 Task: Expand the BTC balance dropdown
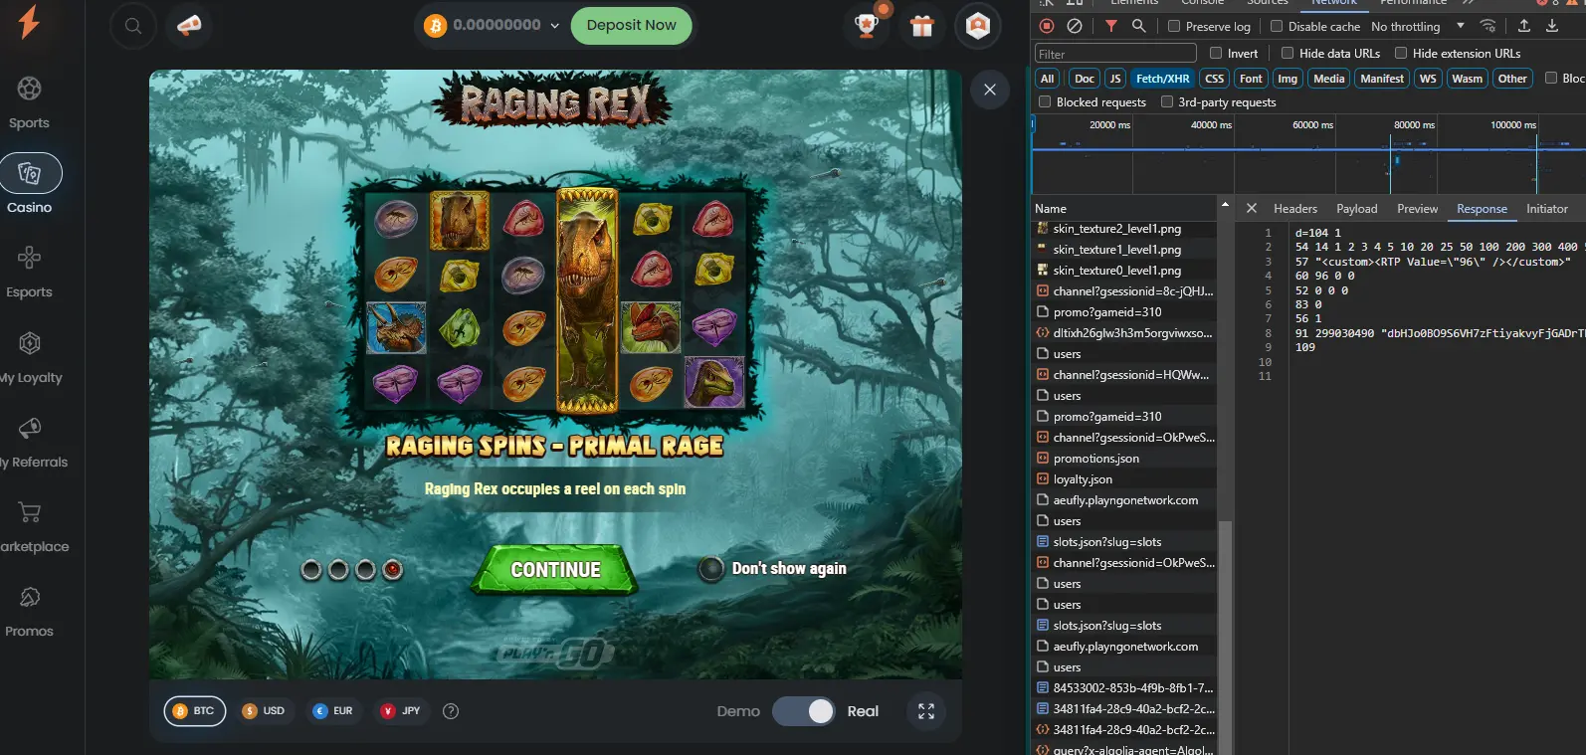click(554, 26)
